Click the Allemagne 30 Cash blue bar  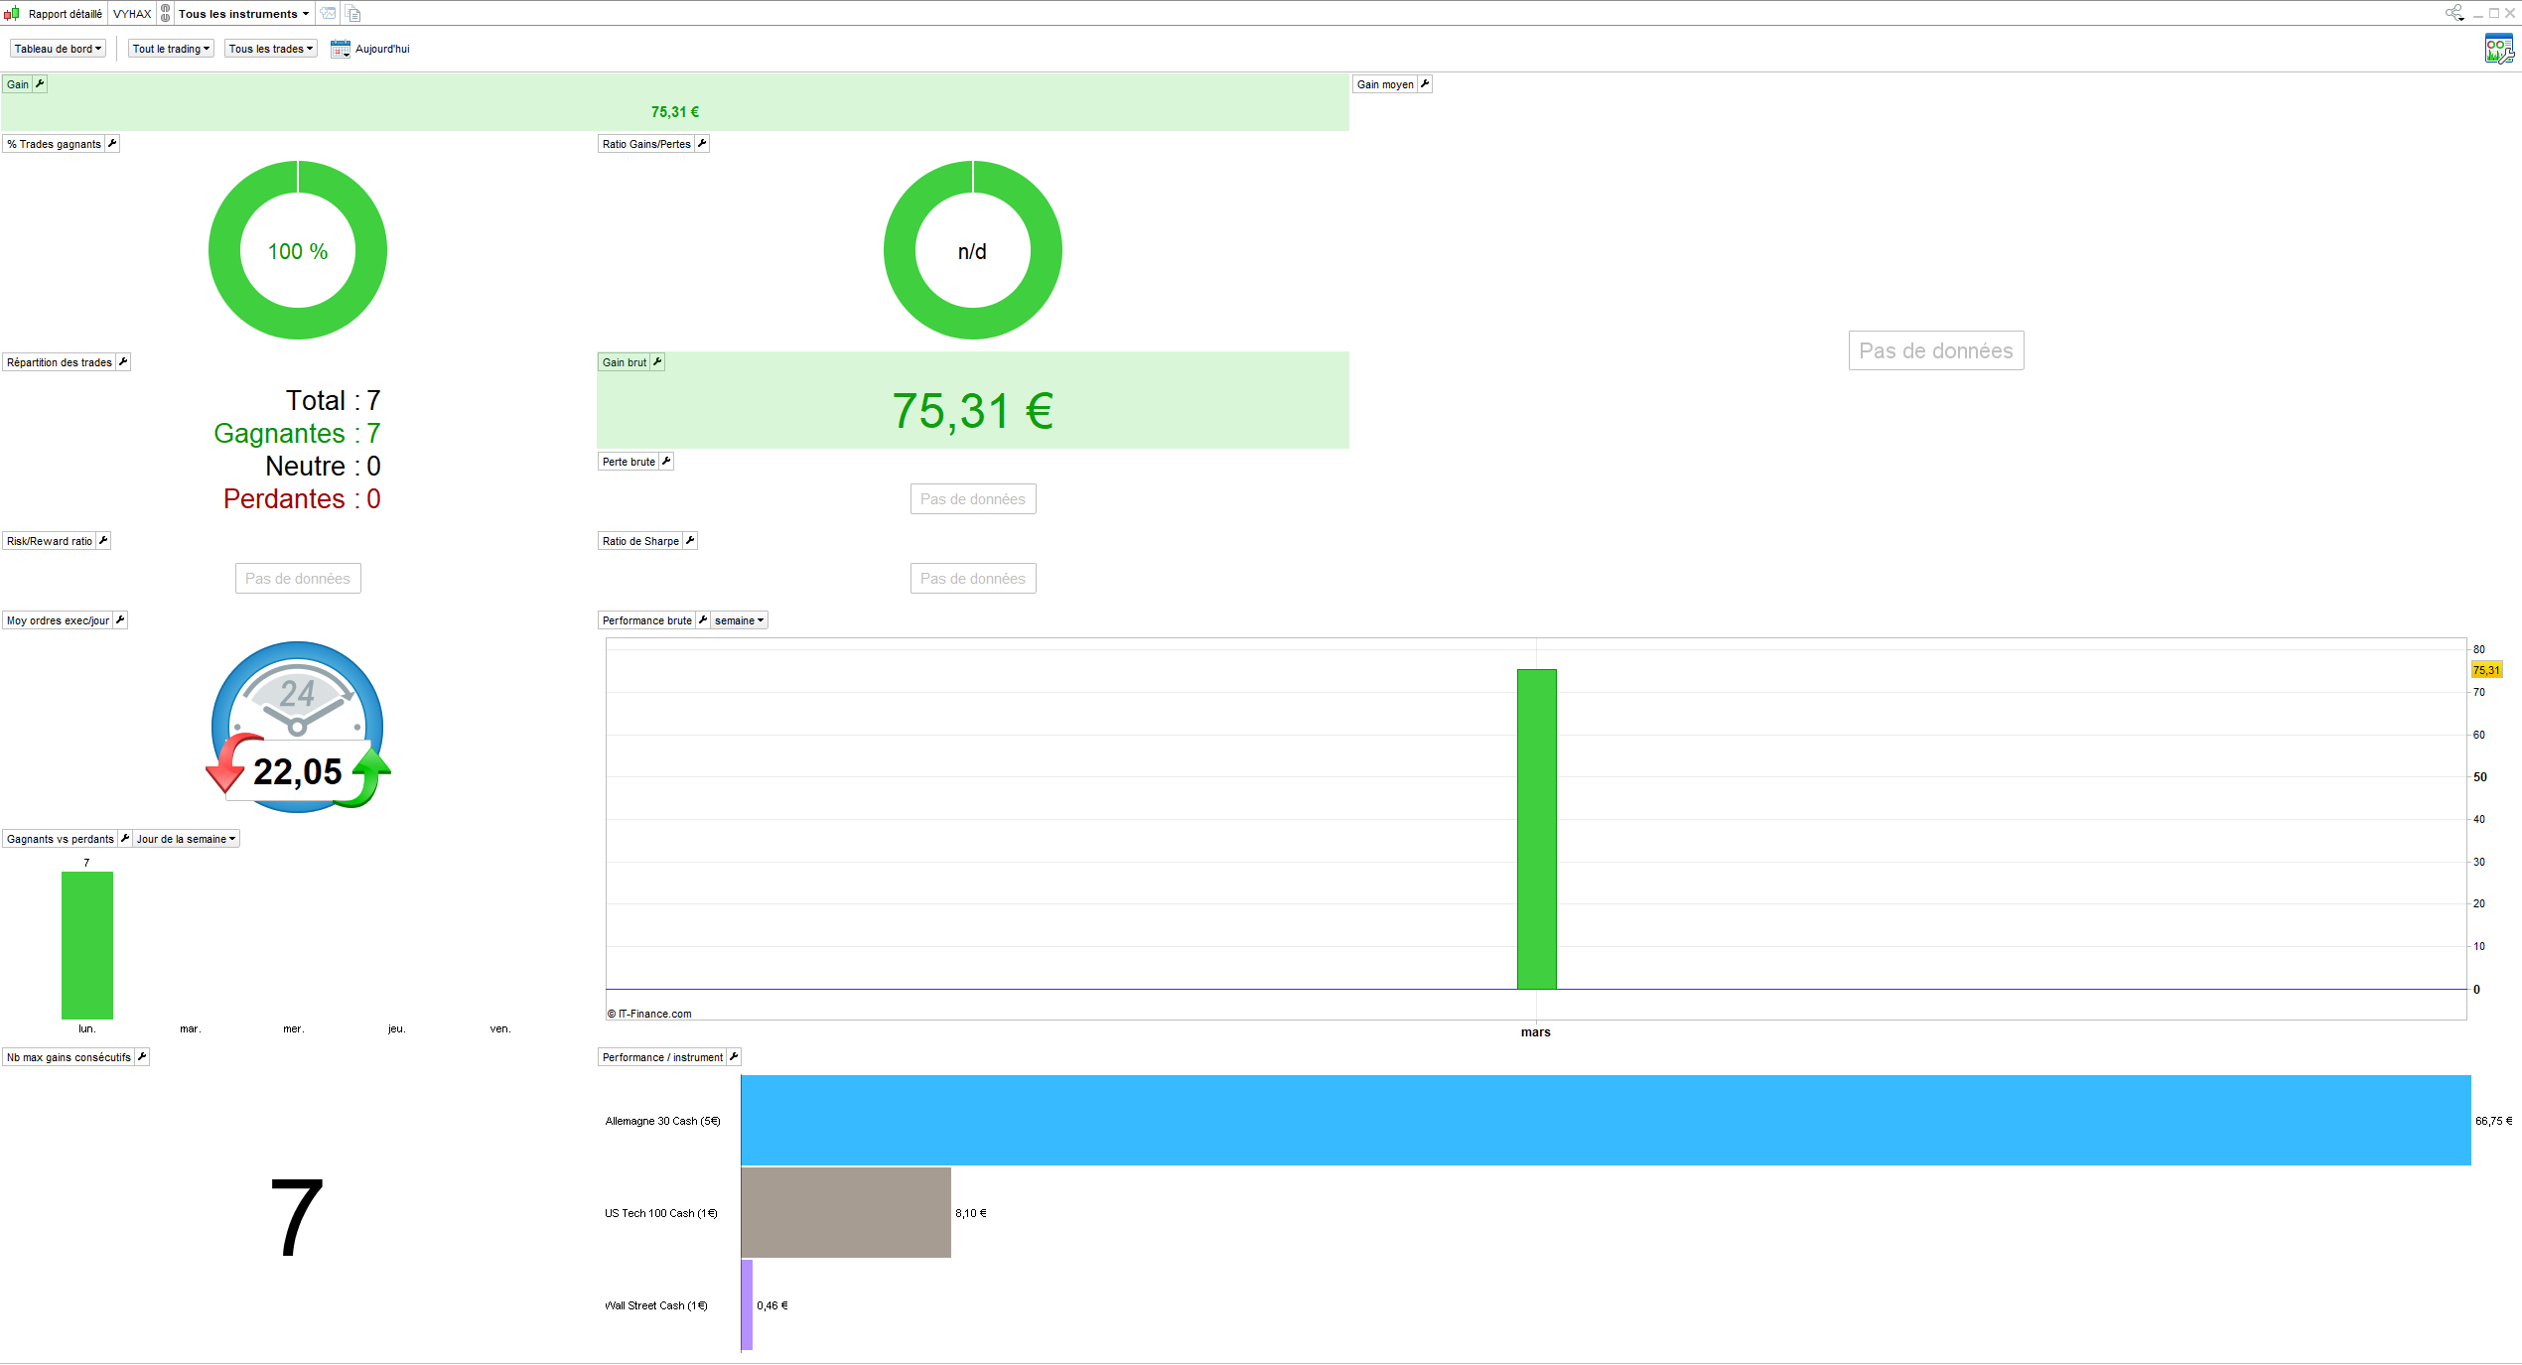(1605, 1120)
